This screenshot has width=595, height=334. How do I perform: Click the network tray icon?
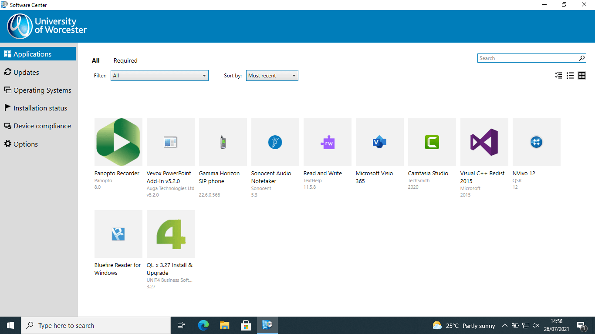[x=526, y=326]
